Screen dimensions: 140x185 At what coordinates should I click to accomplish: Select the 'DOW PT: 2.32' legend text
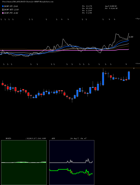coord(11,13)
